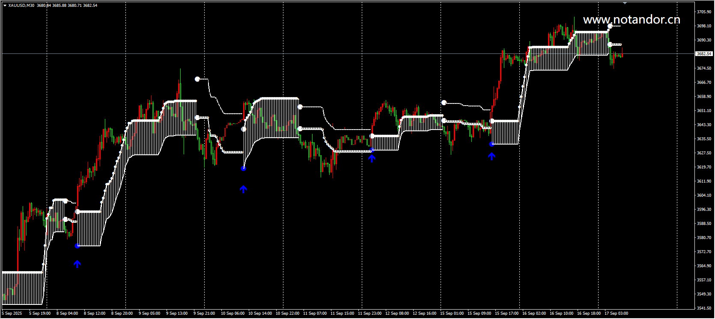This screenshot has width=715, height=319.
Task: Click the 3635.50 price scale label
Action: [704, 139]
